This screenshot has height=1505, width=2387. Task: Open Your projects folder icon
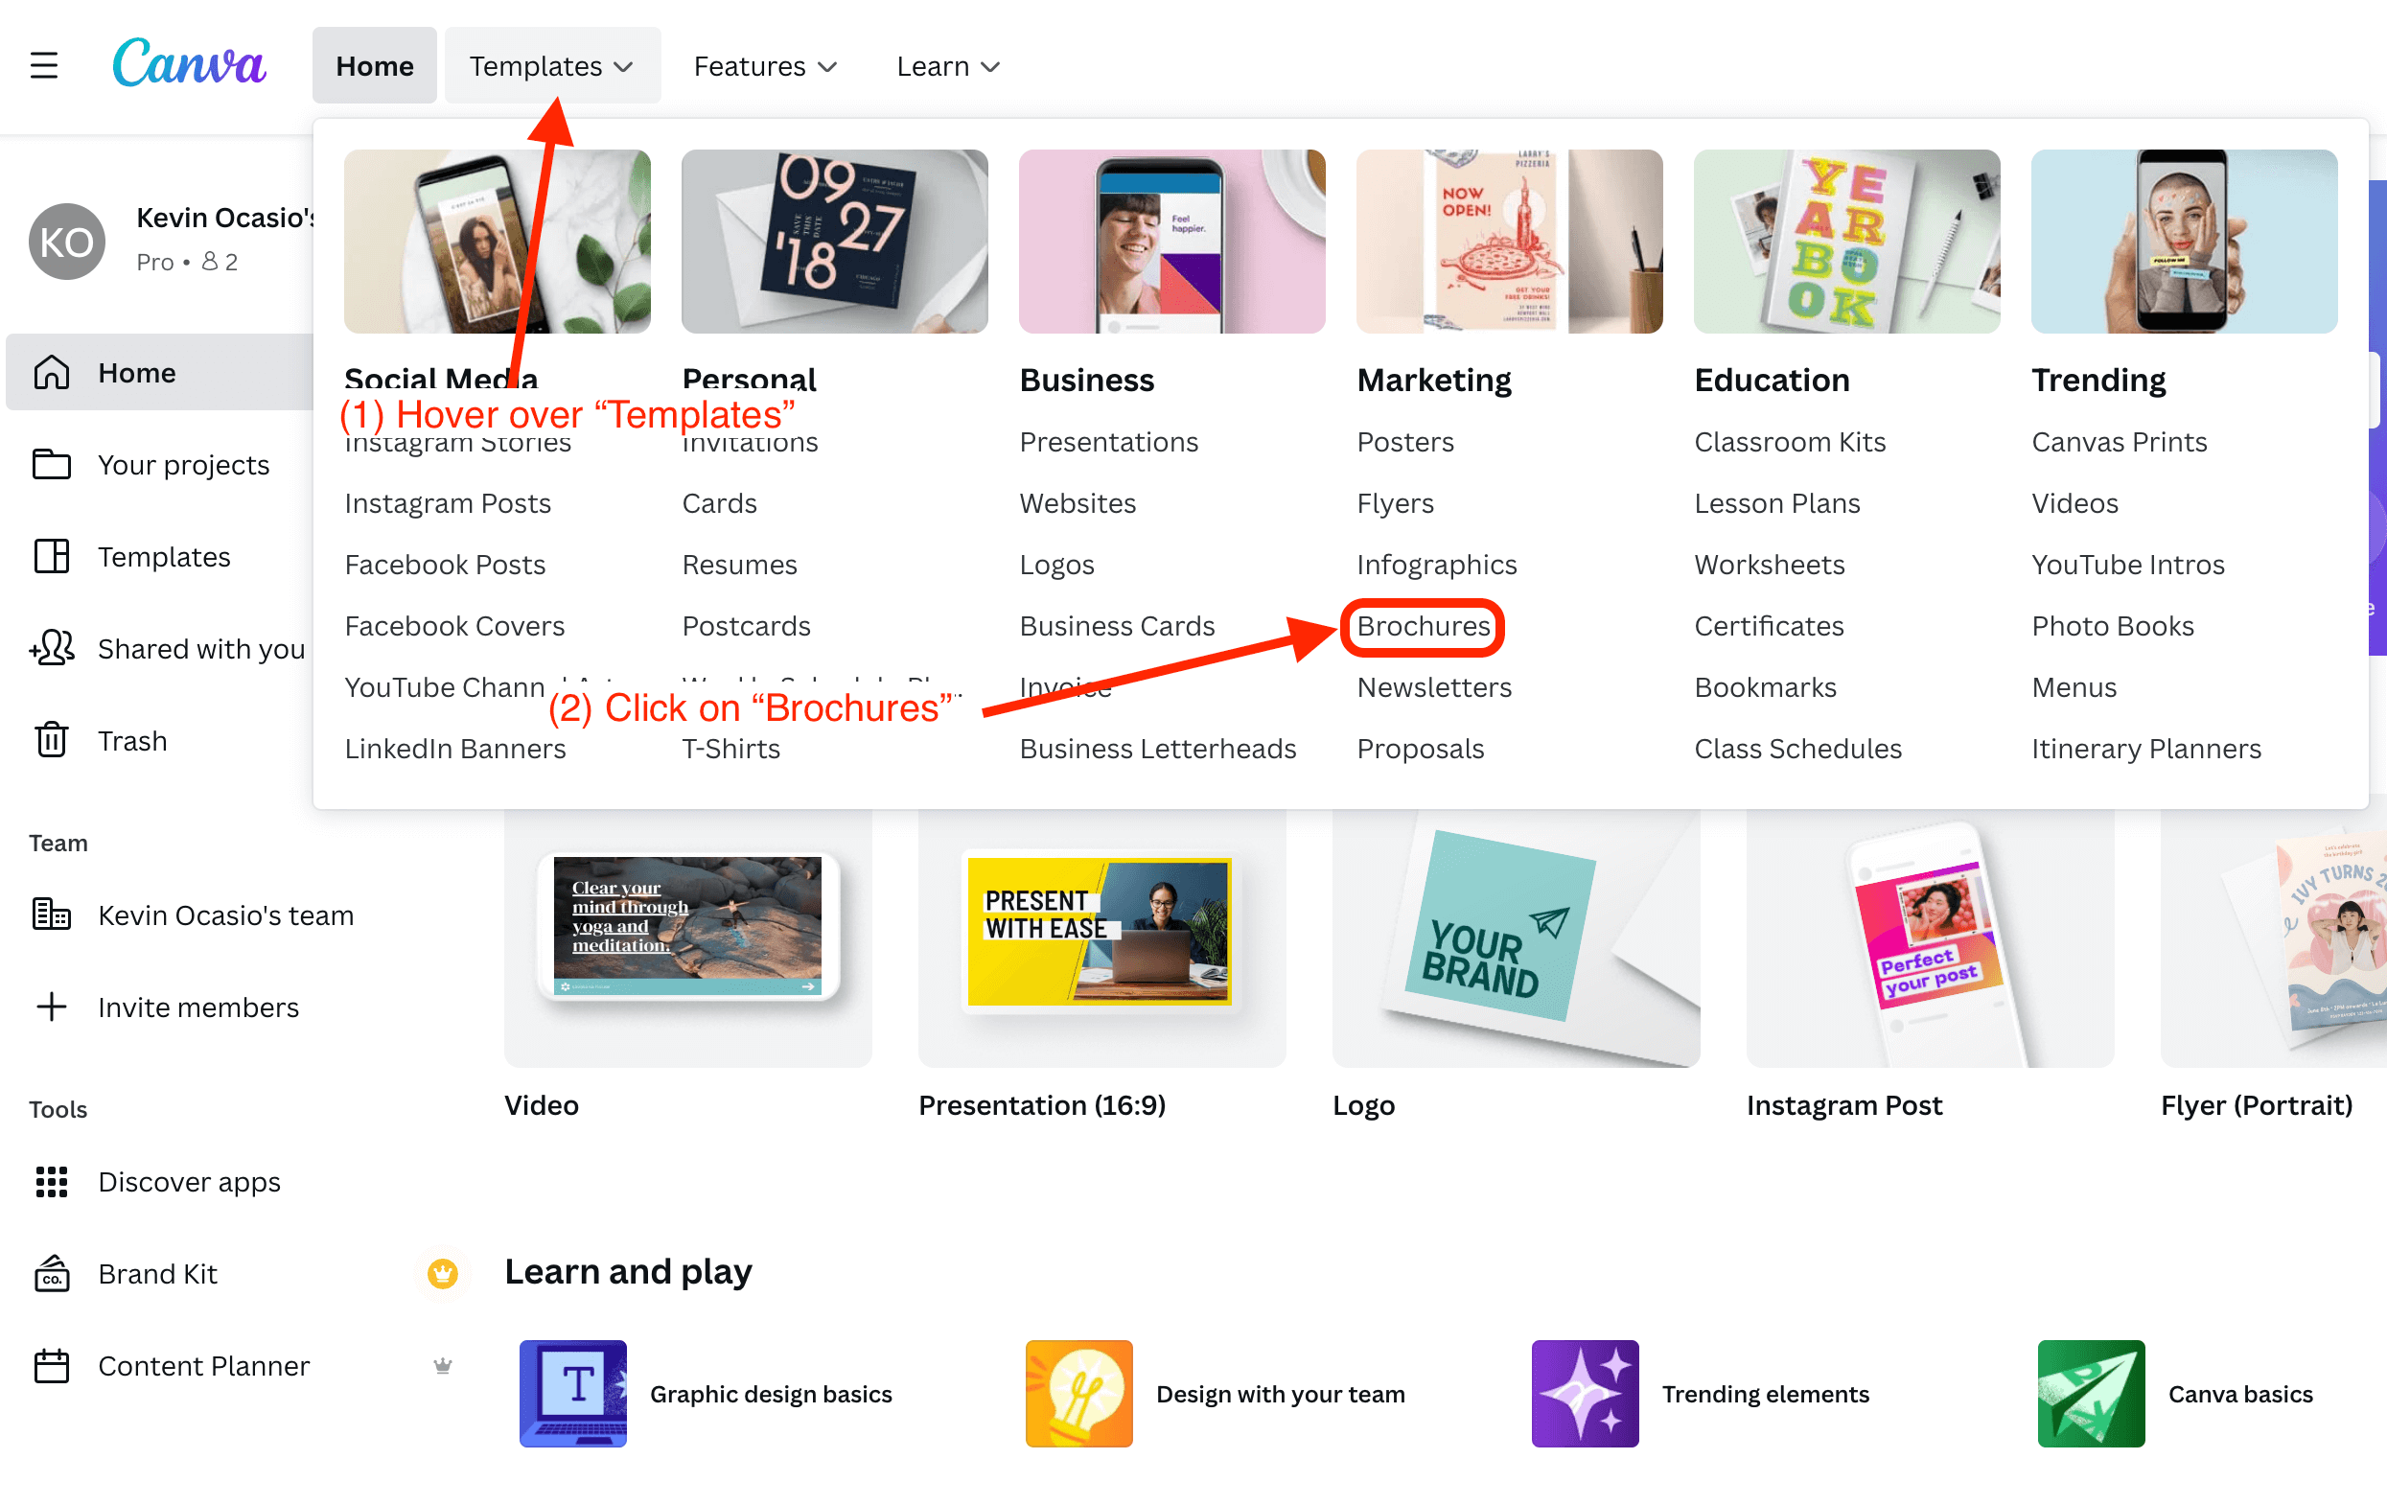pyautogui.click(x=52, y=464)
